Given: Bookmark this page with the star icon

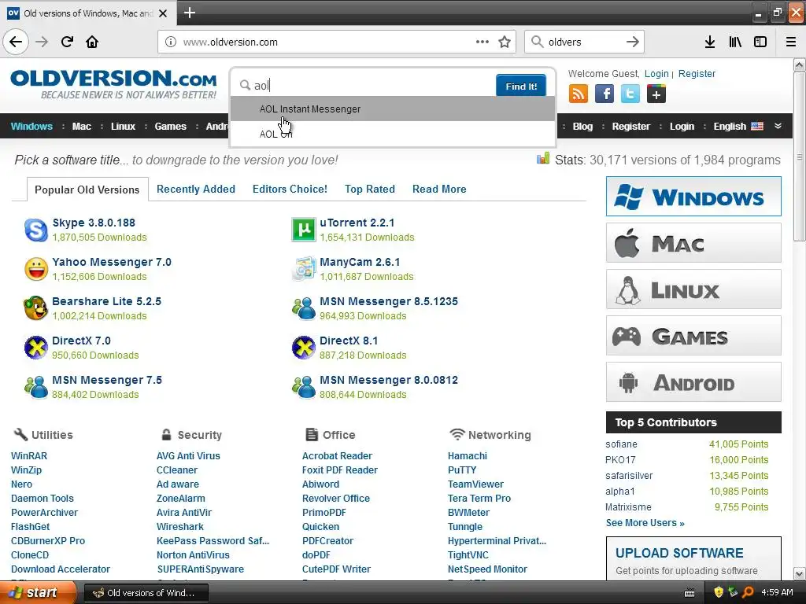Looking at the screenshot, I should (505, 42).
